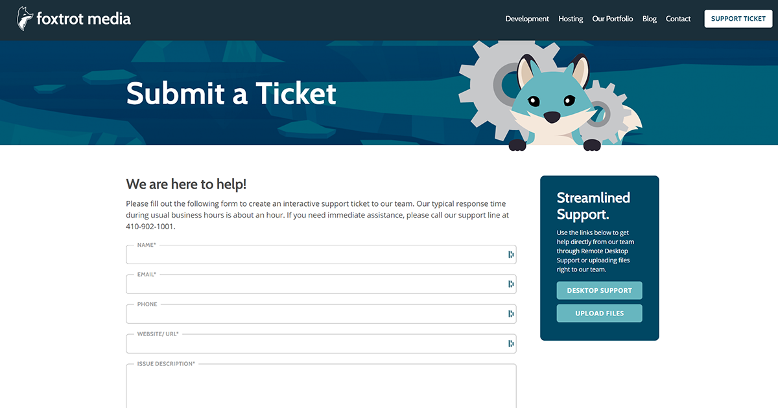Open the Blog page
The width and height of the screenshot is (778, 408).
point(649,19)
